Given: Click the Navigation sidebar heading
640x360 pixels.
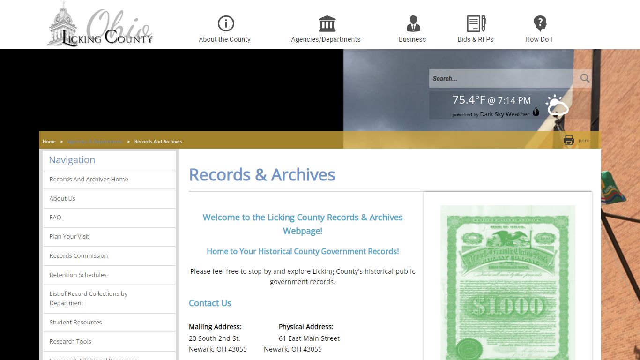Looking at the screenshot, I should pyautogui.click(x=72, y=160).
